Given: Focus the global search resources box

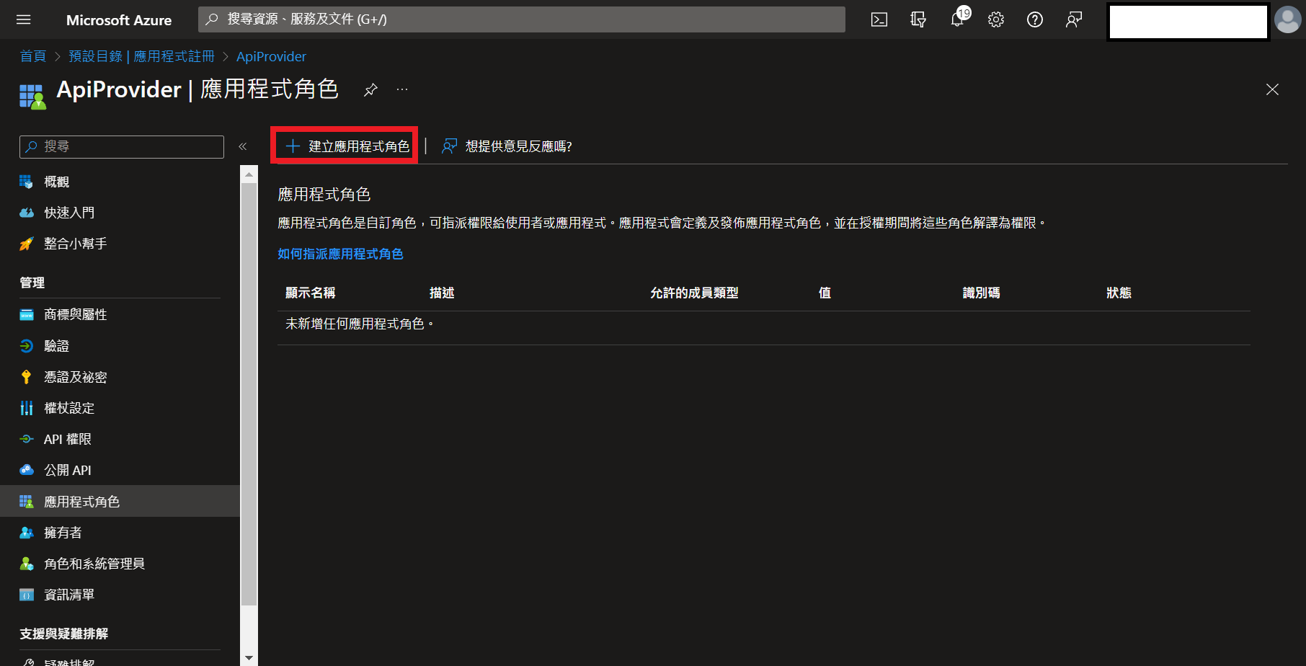Looking at the screenshot, I should tap(522, 19).
